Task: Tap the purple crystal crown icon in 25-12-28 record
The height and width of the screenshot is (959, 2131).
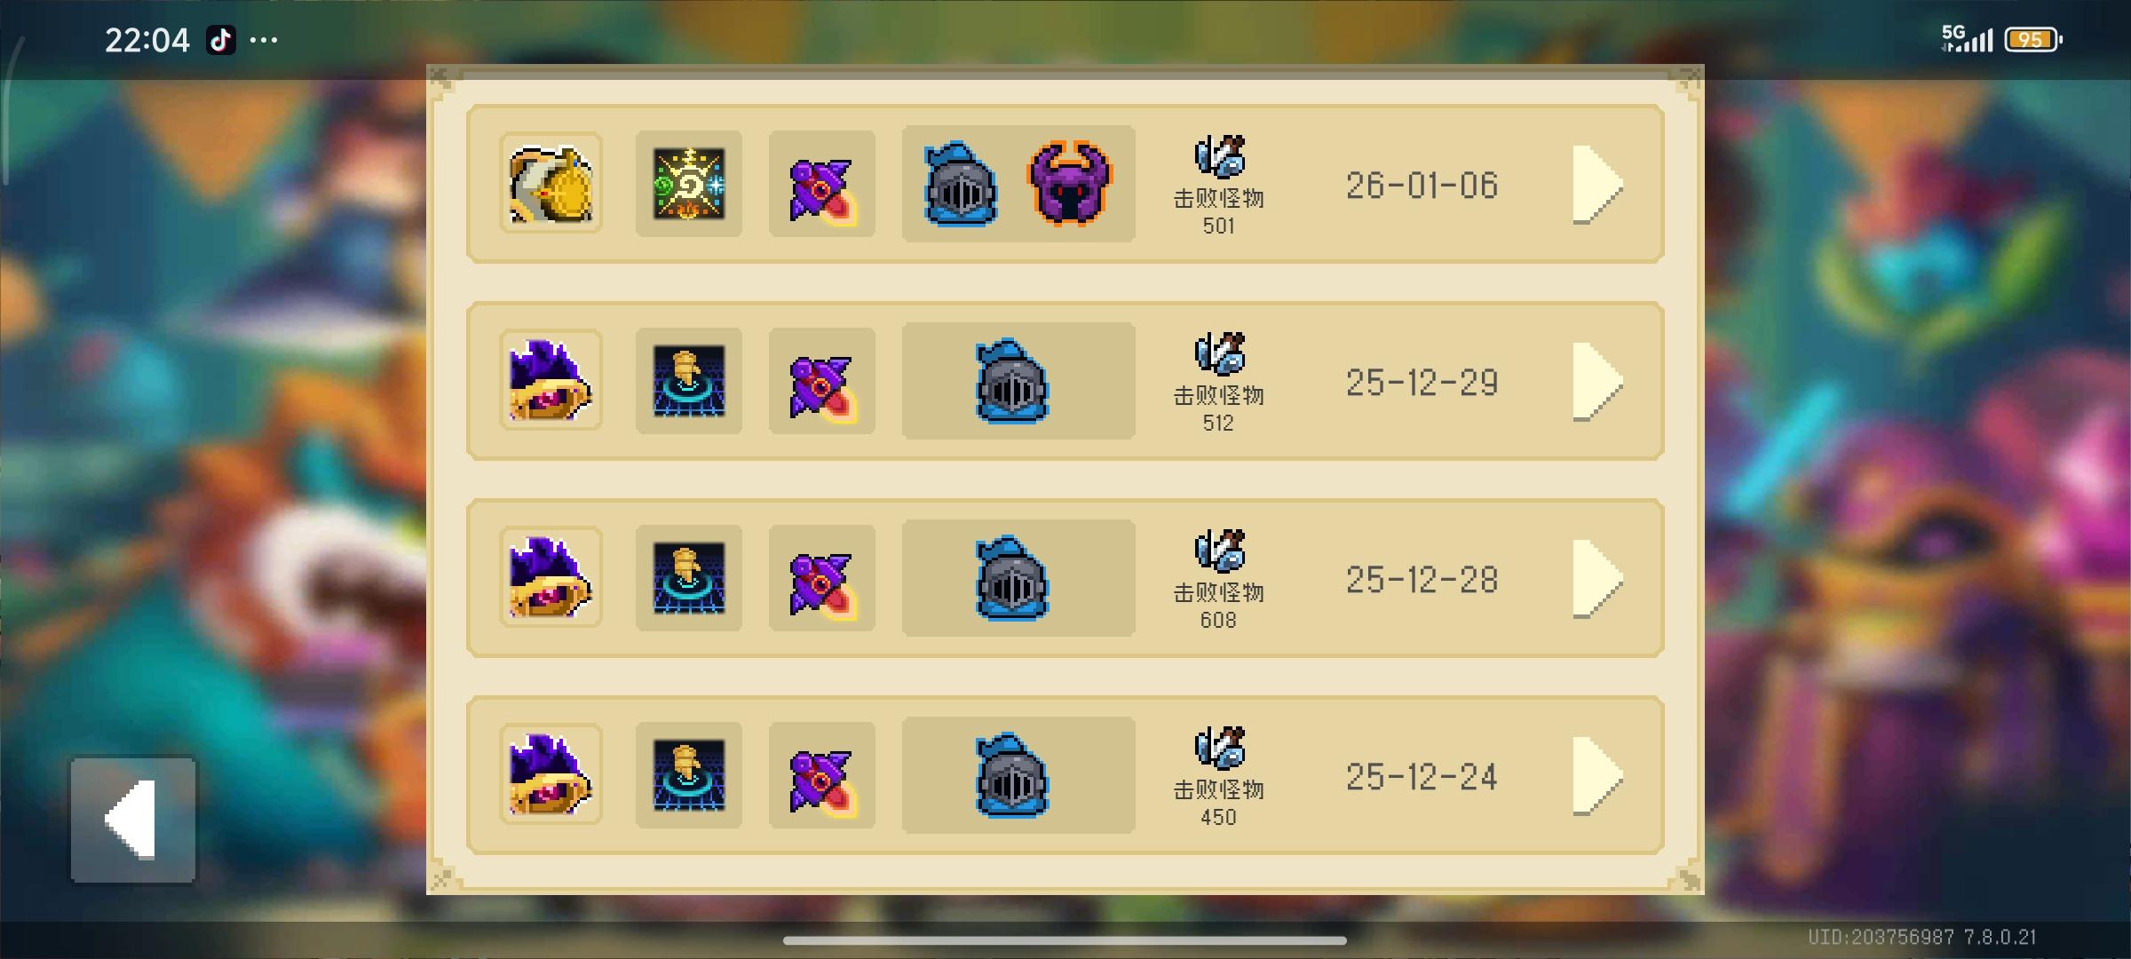Action: point(551,578)
